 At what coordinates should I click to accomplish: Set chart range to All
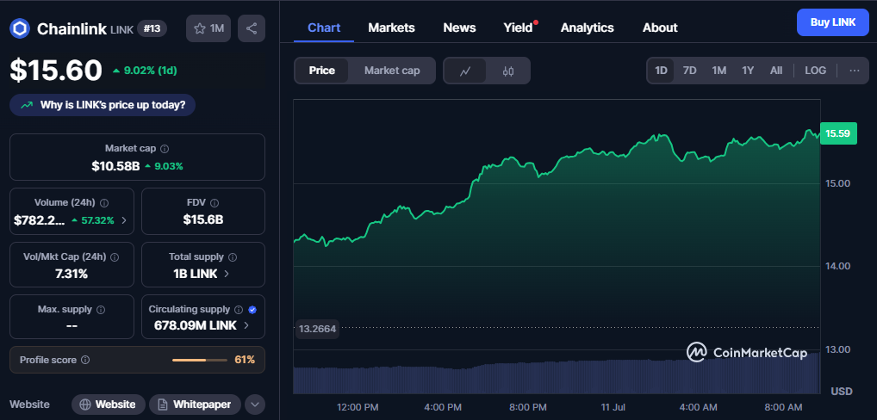click(x=775, y=71)
